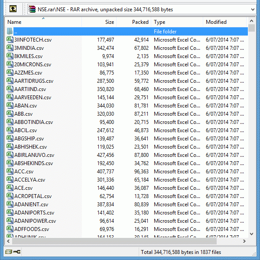
Task: Select file name ADANIPOWER.csv
Action: [35, 221]
